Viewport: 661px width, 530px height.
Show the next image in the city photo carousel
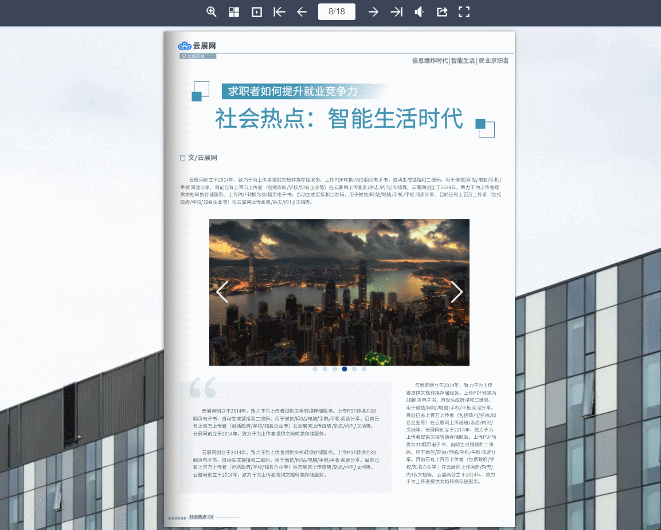(x=456, y=292)
